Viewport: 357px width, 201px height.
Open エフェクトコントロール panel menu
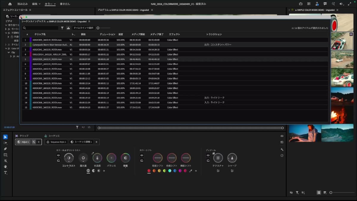coord(30,10)
